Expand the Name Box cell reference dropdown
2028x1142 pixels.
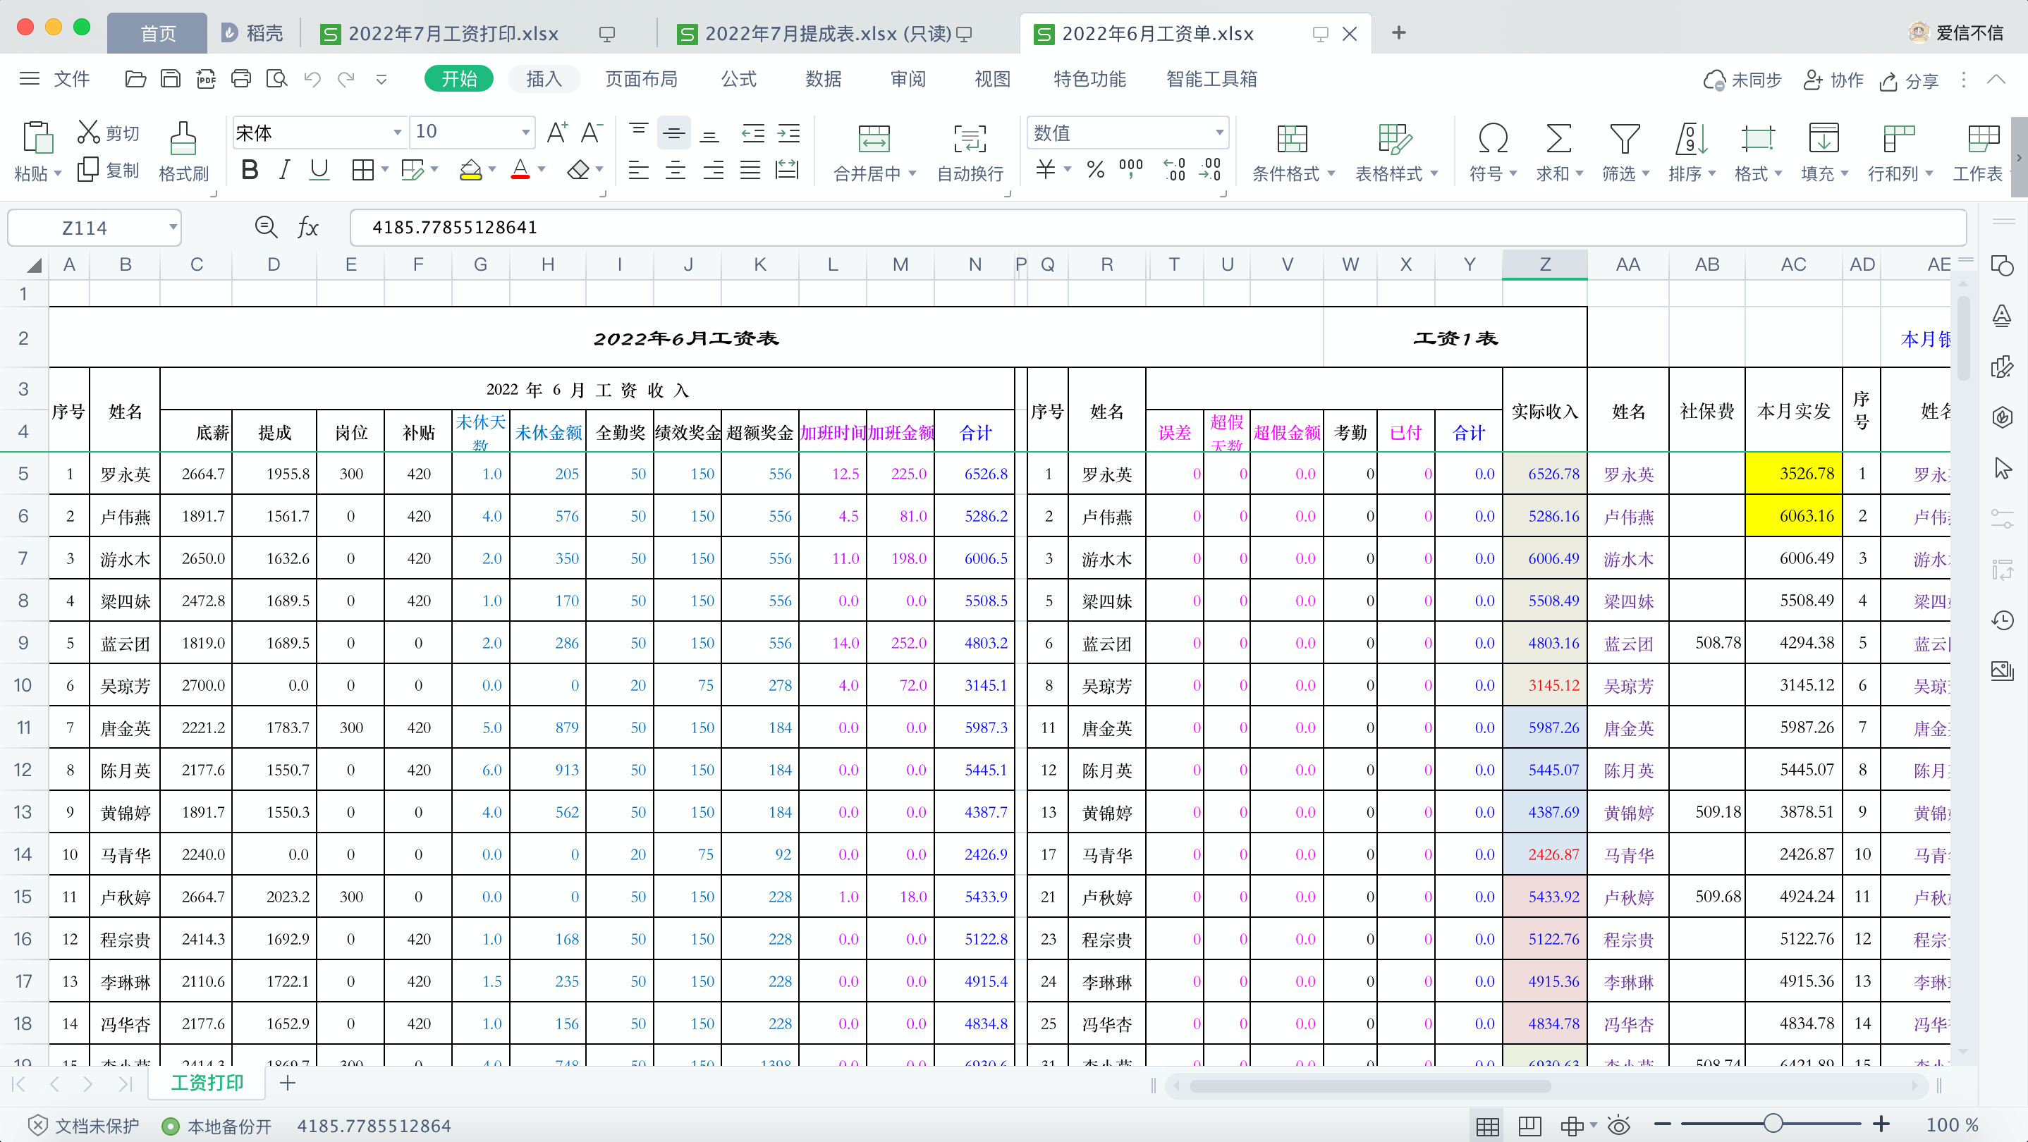[x=173, y=228]
